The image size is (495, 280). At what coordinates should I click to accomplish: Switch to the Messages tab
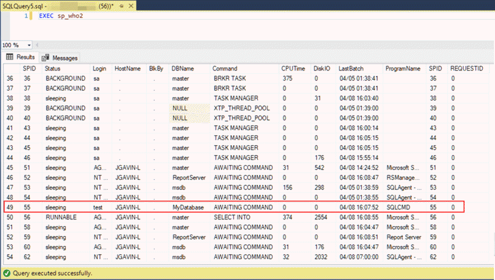(59, 58)
